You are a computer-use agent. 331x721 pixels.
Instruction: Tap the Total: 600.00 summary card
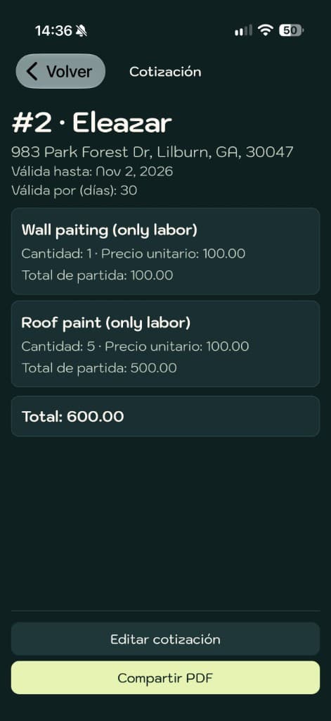click(x=165, y=416)
